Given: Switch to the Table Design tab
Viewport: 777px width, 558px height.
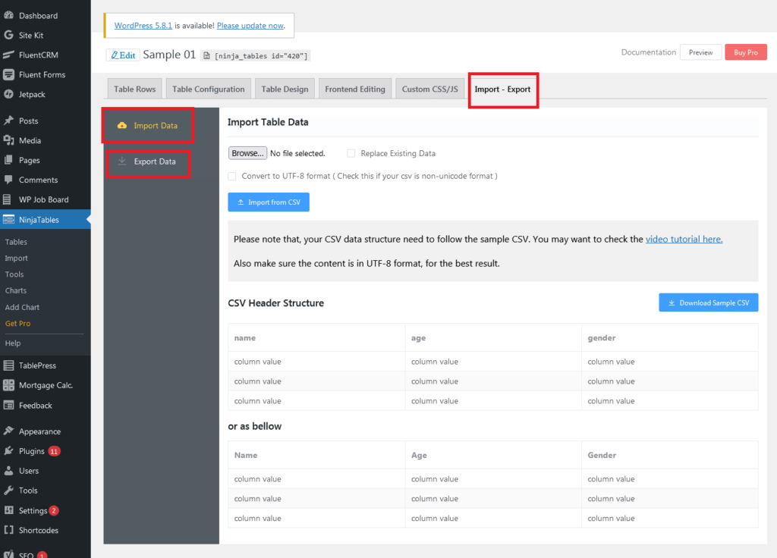Looking at the screenshot, I should [x=285, y=89].
